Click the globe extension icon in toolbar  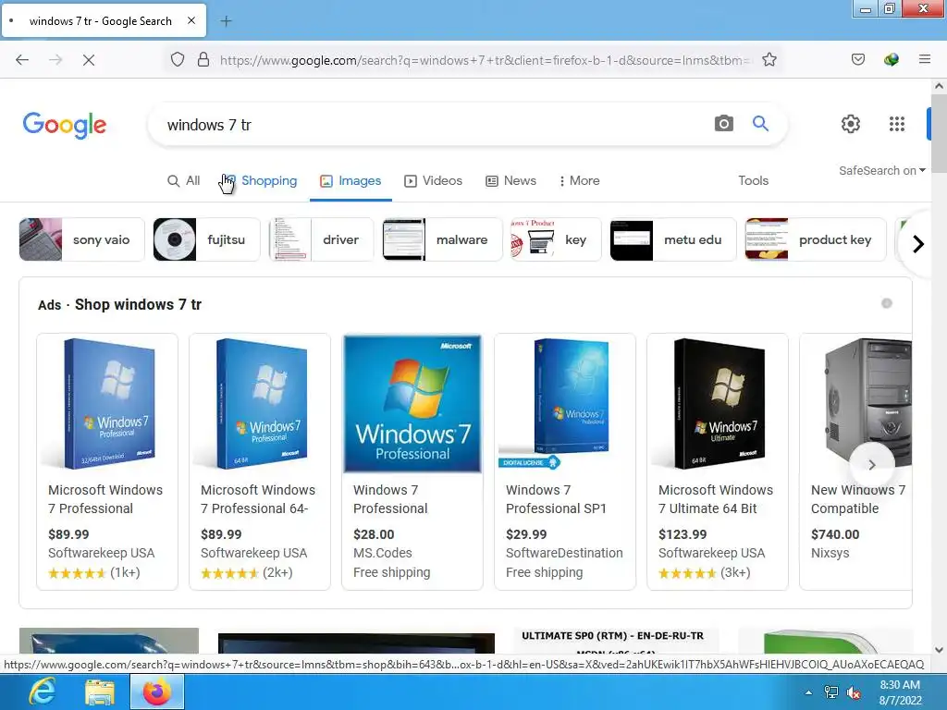891,60
